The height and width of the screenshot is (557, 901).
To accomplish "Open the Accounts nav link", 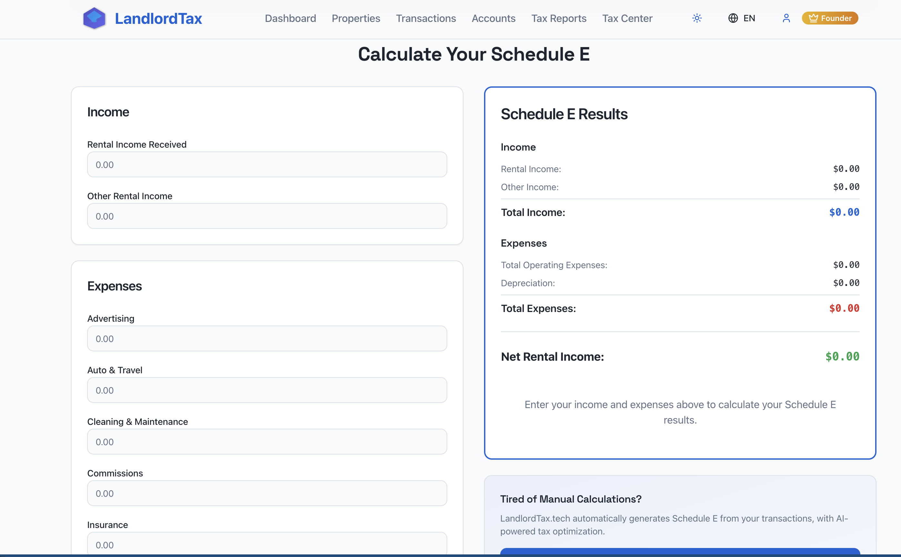I will point(493,18).
